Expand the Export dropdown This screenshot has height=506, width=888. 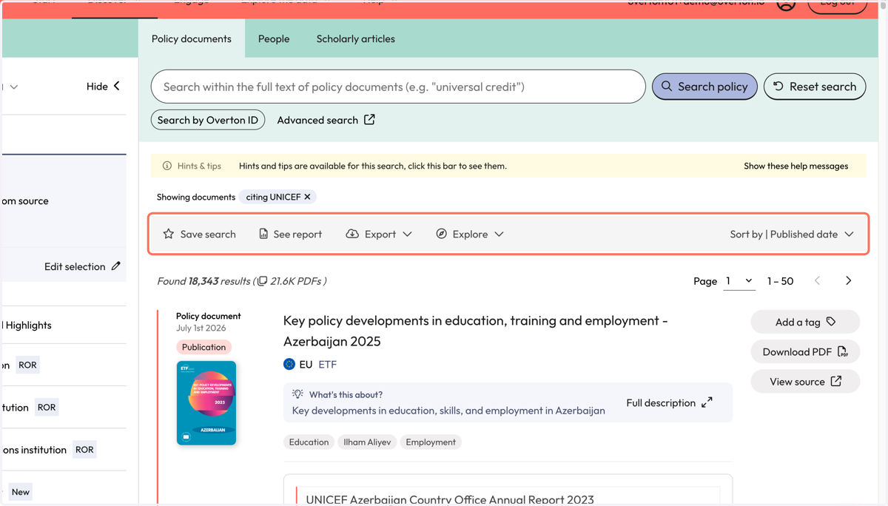[x=379, y=234]
